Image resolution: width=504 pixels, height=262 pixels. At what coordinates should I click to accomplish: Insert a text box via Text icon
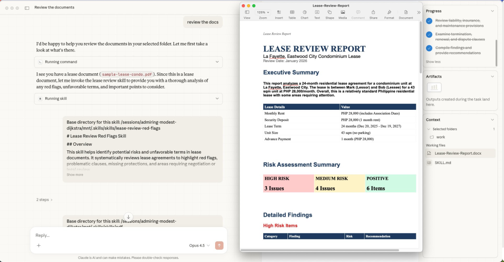pyautogui.click(x=317, y=14)
